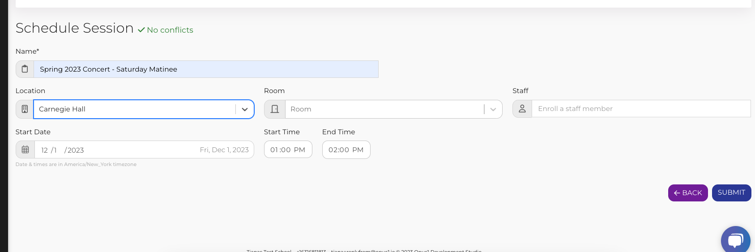Screen dimensions: 755x252
Task: Click the door icon beside the Room selector
Action: pyautogui.click(x=275, y=109)
